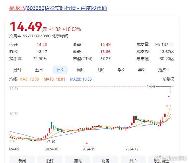Click the 10.79 y-axis price label
Screen dimensions: 189x163
click(x=14, y=114)
